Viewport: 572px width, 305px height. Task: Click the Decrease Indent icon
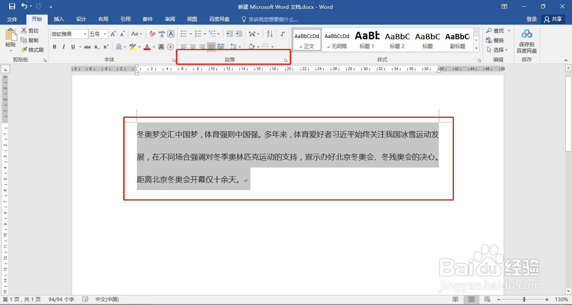tap(230, 34)
